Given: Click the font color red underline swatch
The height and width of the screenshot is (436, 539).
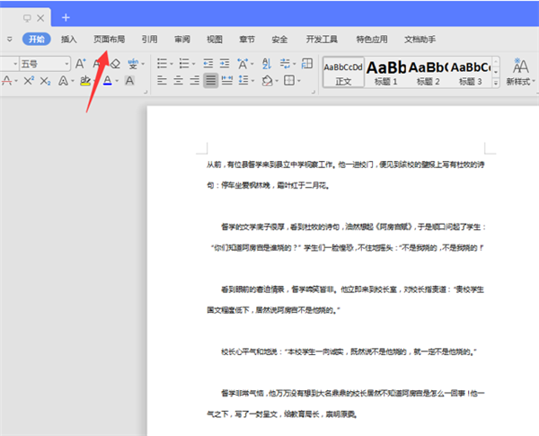Looking at the screenshot, I should point(5,81).
